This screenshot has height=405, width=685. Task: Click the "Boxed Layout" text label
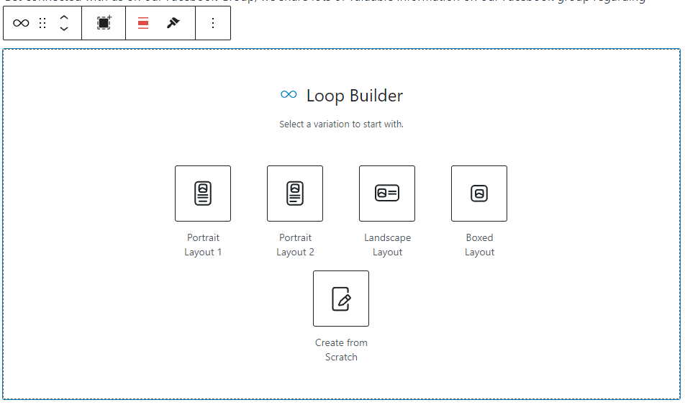click(479, 245)
